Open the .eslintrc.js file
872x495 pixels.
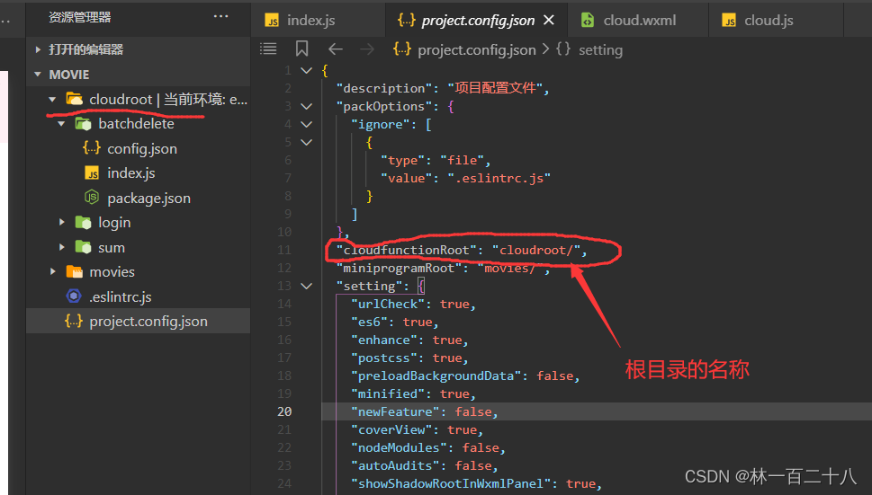pos(120,296)
